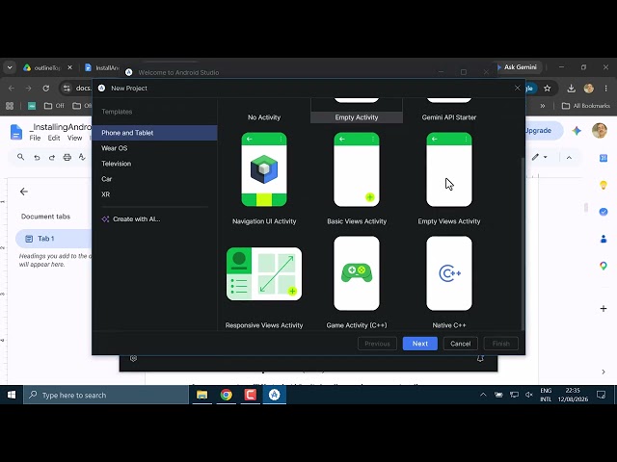Viewport: 617px width, 462px height.
Task: Go back in Chrome
Action: click(x=12, y=89)
